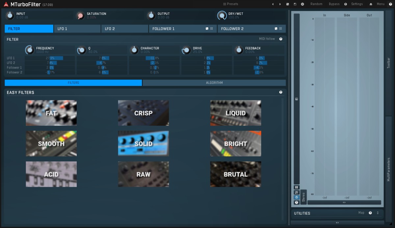Screen dimensions: 395x228
Task: Switch to the FOLLOWER 2 tab
Action: (x=251, y=29)
